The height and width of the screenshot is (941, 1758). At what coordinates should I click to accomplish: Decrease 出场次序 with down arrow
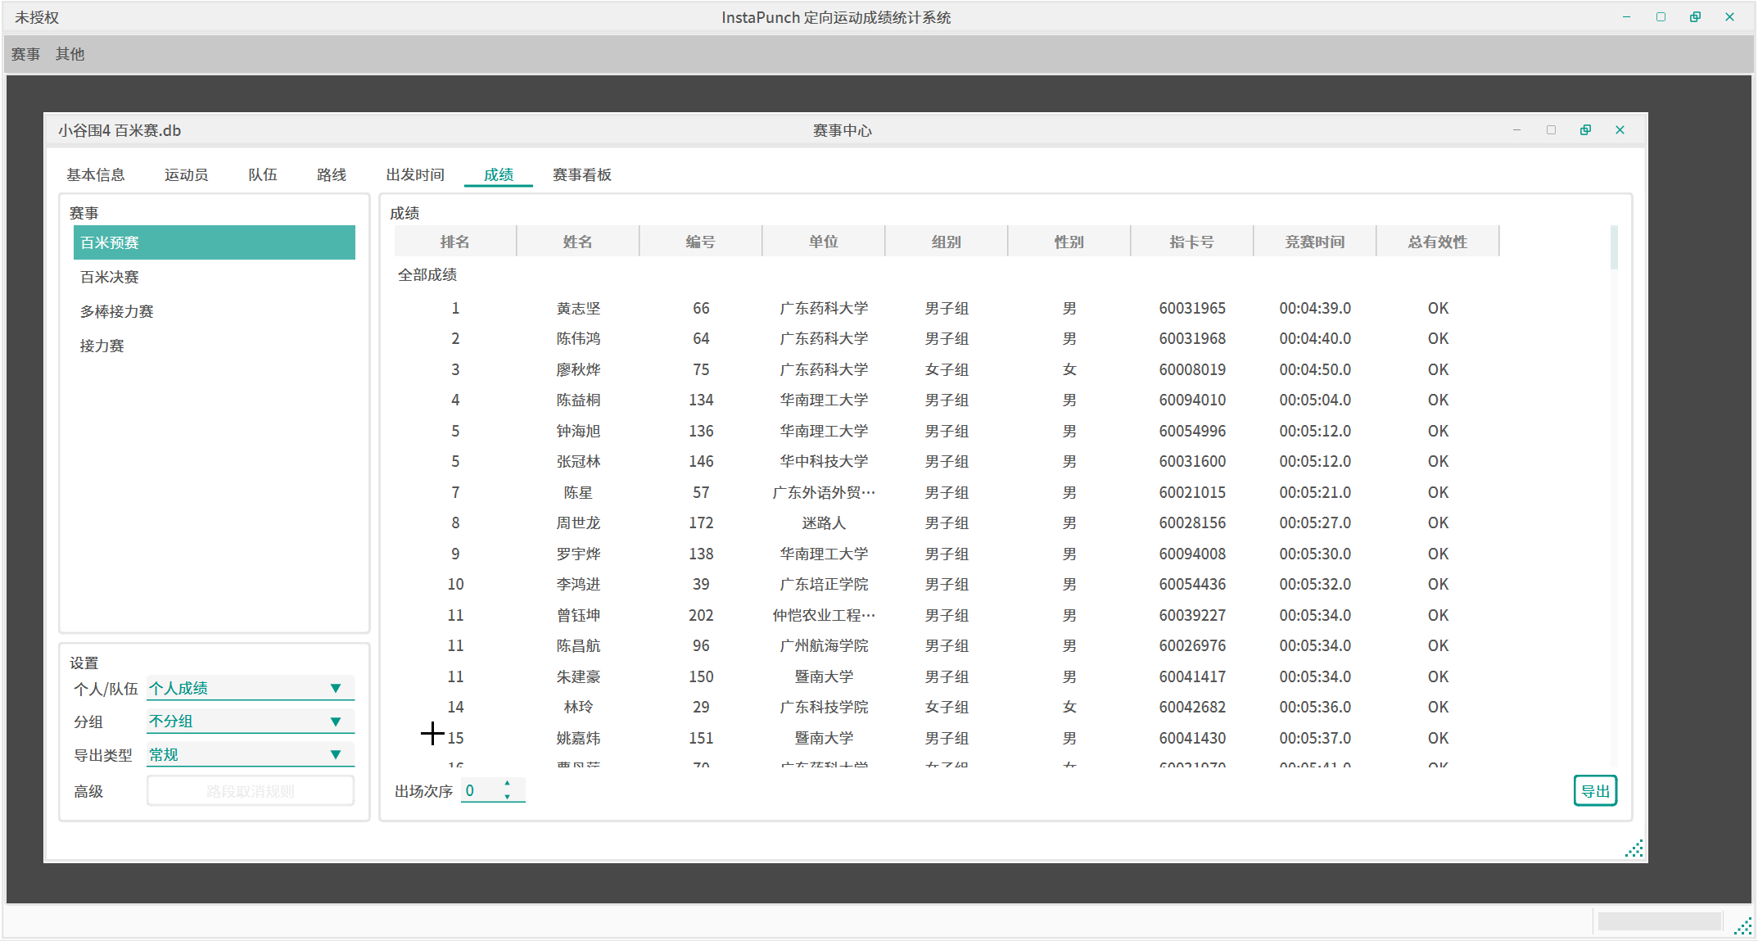[508, 796]
